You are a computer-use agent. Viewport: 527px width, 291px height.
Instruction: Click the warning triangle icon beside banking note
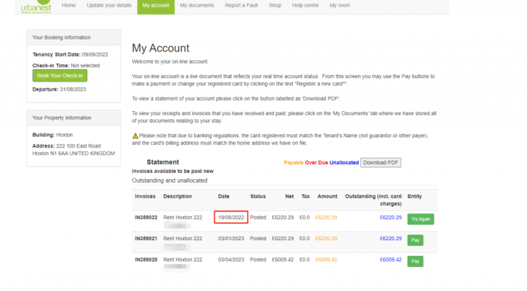pyautogui.click(x=135, y=135)
